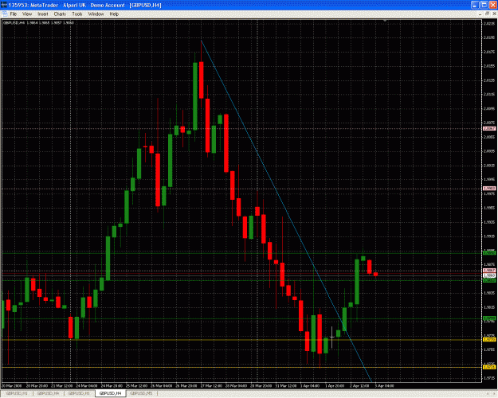Click the yellow 1.9731 price label
The width and height of the screenshot is (498, 398).
coord(489,367)
